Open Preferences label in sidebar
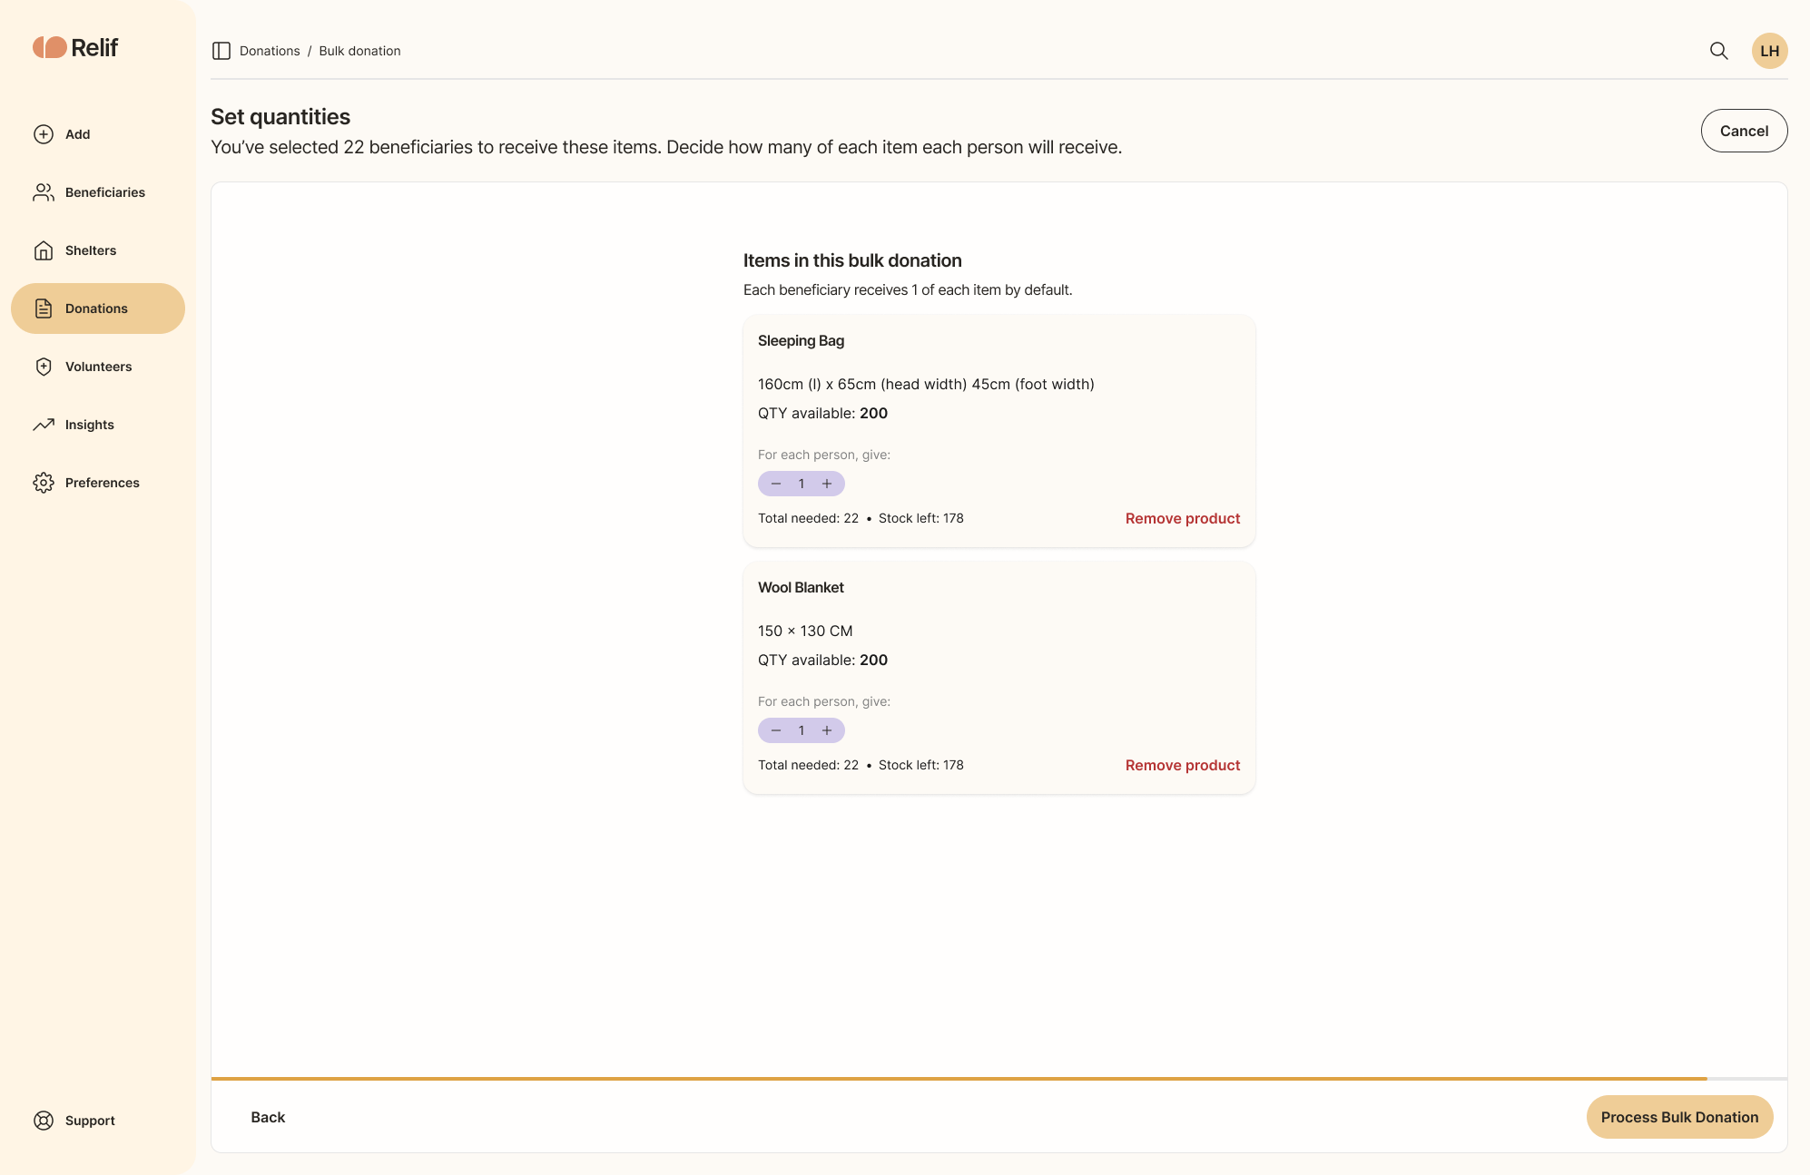Image resolution: width=1810 pixels, height=1175 pixels. [x=103, y=483]
